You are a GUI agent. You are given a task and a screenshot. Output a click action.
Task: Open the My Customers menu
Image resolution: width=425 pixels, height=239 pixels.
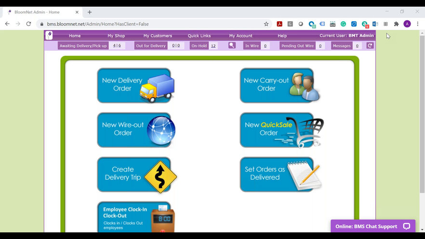(x=158, y=36)
